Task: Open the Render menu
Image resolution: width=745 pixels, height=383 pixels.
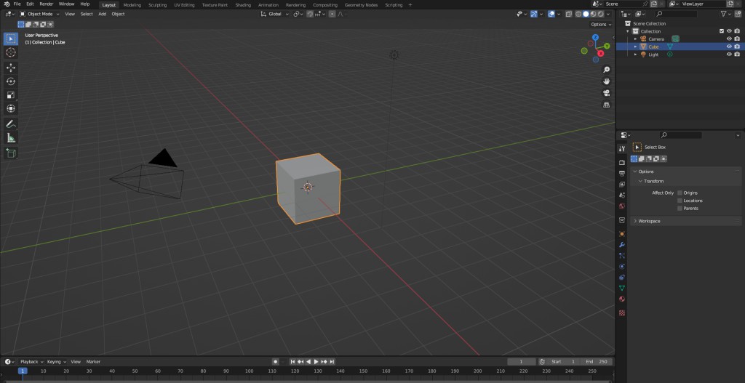Action: coord(46,4)
